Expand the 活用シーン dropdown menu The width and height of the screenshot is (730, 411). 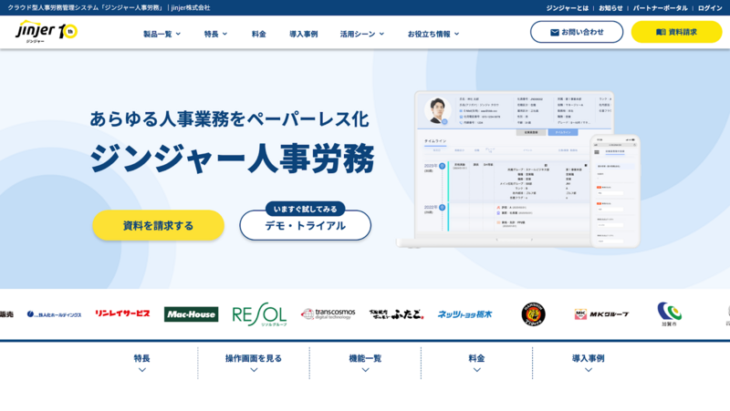[x=362, y=34]
